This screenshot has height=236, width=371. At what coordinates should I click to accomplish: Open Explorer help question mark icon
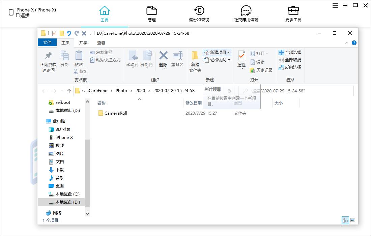click(x=354, y=43)
